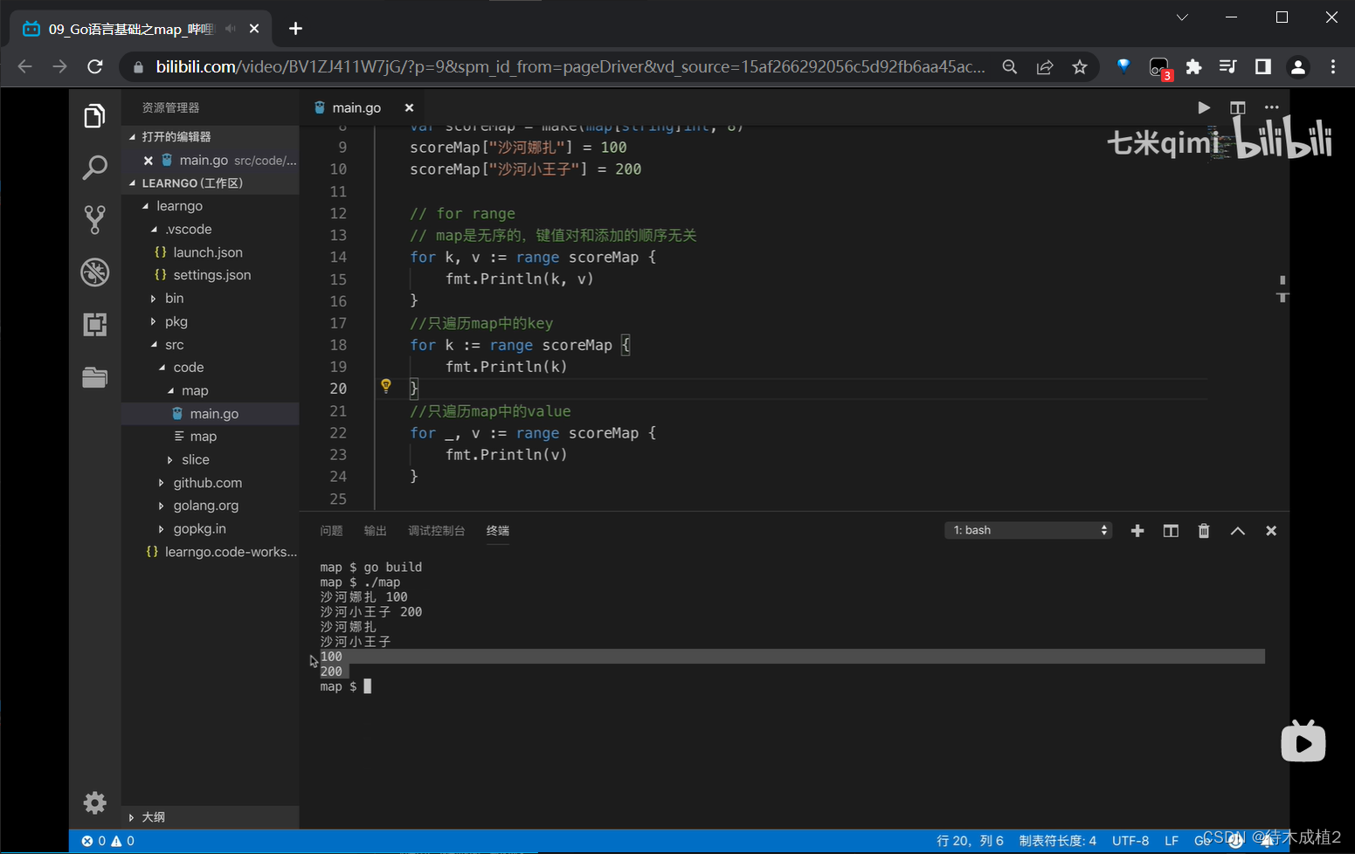
Task: Open the browser extensions puzzle icon
Action: tap(1193, 66)
